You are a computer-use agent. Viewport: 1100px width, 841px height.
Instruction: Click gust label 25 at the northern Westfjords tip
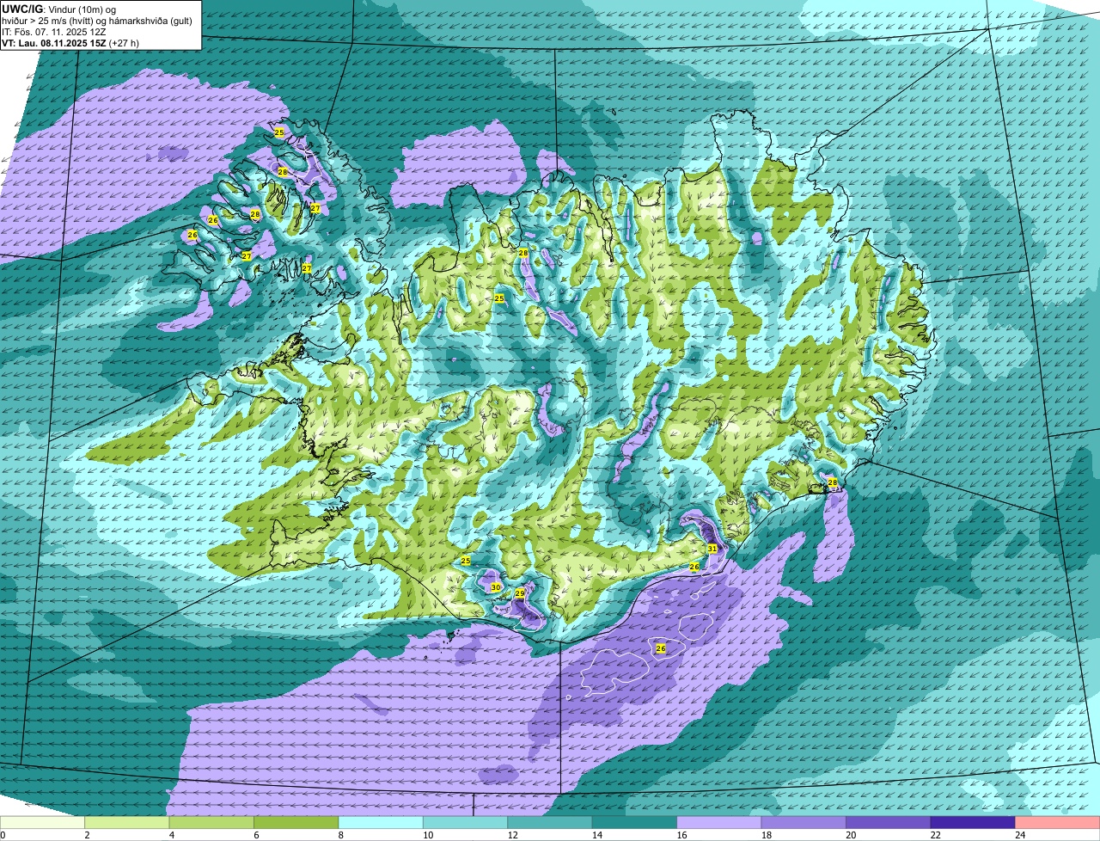279,132
